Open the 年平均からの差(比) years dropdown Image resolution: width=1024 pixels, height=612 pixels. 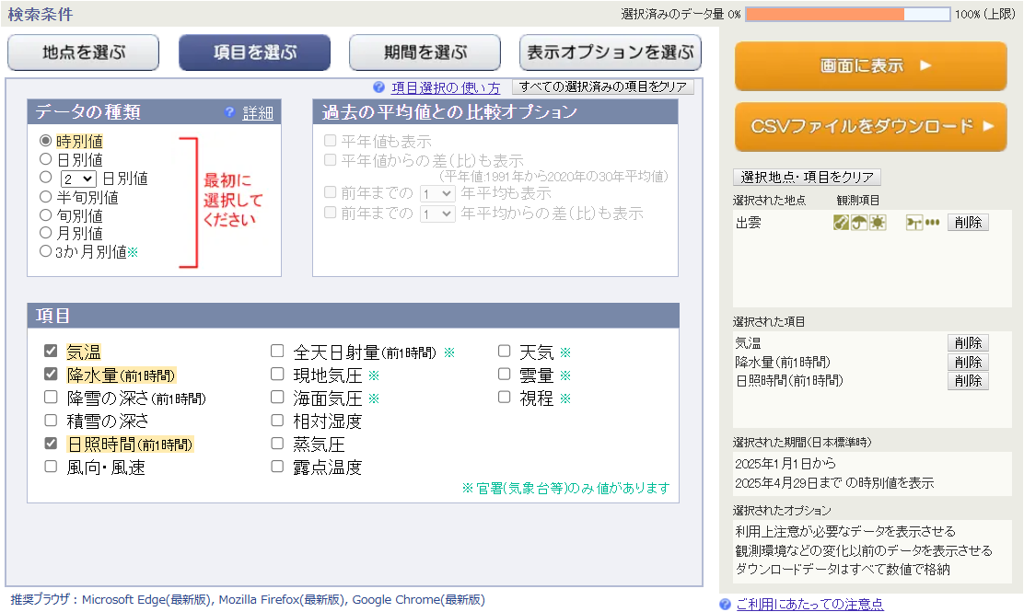(436, 214)
